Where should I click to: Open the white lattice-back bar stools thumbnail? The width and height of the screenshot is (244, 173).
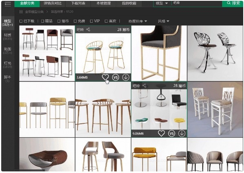pos(215,109)
